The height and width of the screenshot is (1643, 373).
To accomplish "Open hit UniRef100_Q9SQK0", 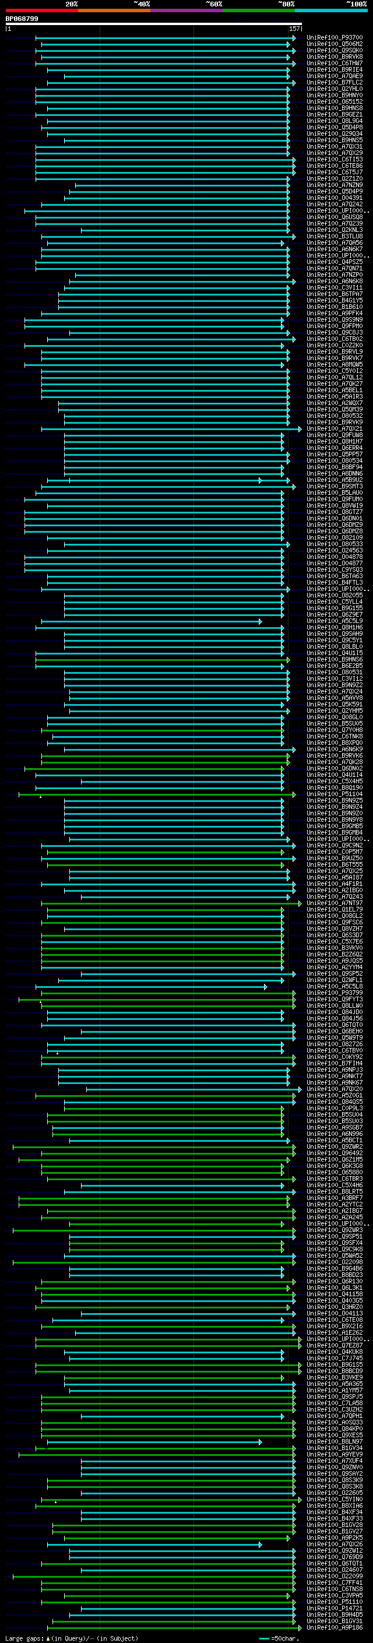I will click(x=334, y=50).
